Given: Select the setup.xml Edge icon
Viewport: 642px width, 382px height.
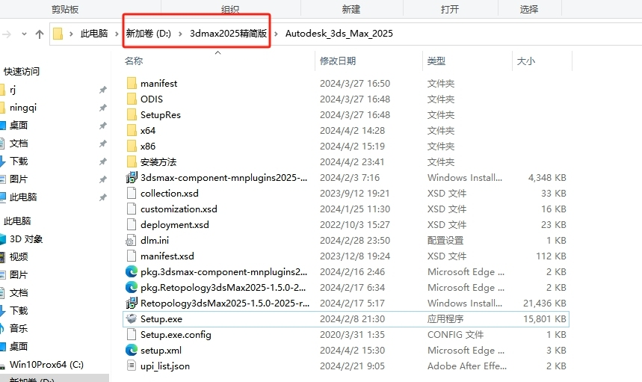Looking at the screenshot, I should pyautogui.click(x=132, y=350).
